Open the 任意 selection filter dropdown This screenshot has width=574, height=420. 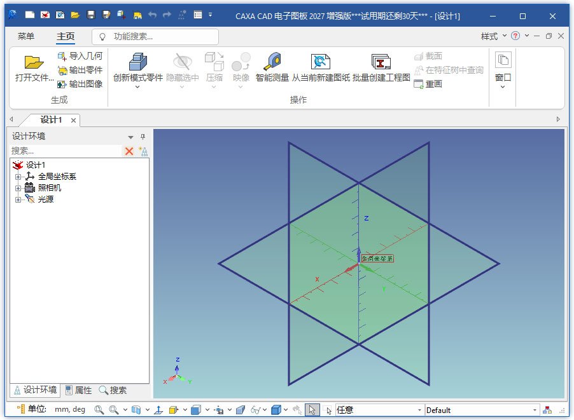(x=379, y=410)
